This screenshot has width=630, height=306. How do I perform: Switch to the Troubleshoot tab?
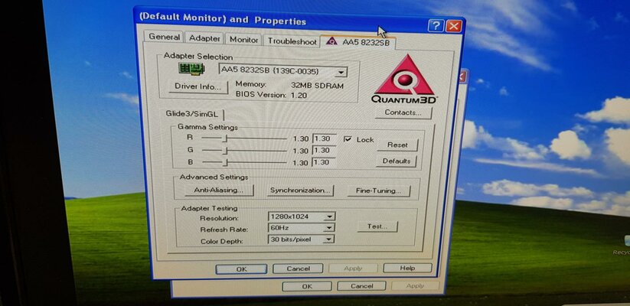292,41
